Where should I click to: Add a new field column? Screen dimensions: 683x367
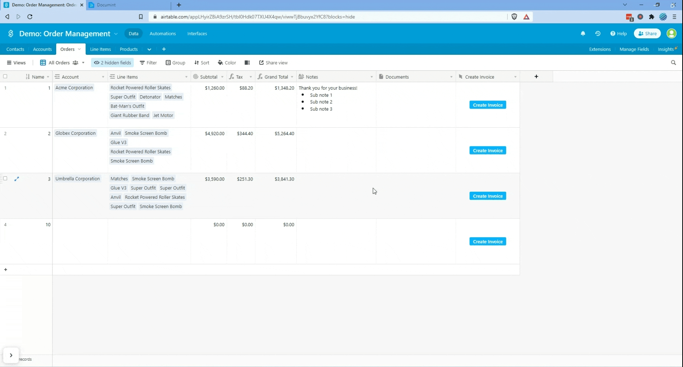[536, 77]
